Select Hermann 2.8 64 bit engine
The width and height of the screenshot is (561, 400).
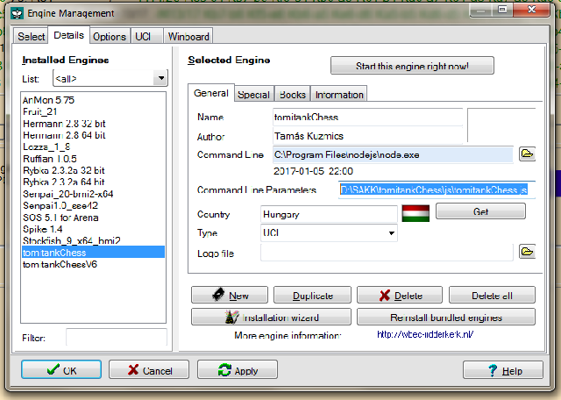tap(93, 135)
